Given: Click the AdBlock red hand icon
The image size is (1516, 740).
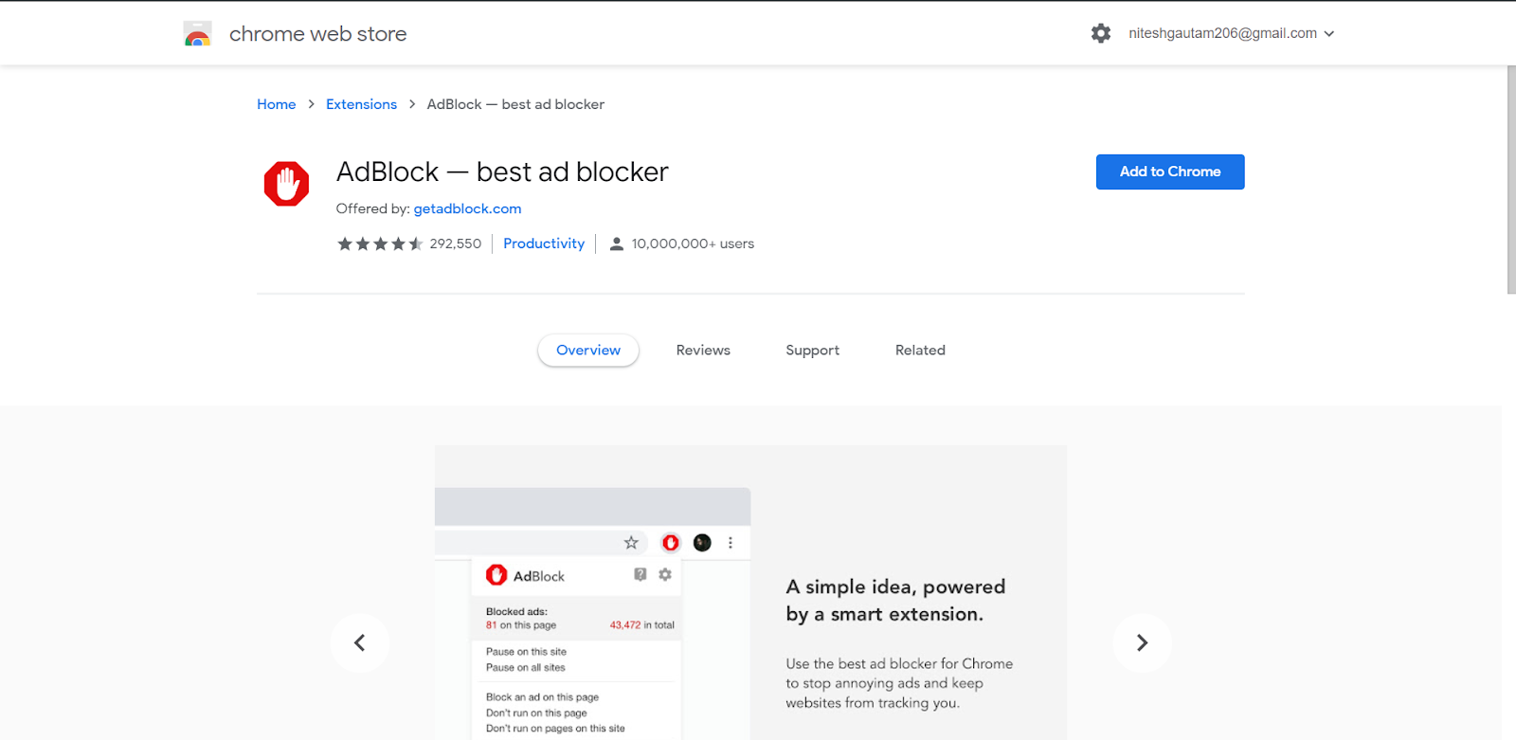Looking at the screenshot, I should [286, 183].
